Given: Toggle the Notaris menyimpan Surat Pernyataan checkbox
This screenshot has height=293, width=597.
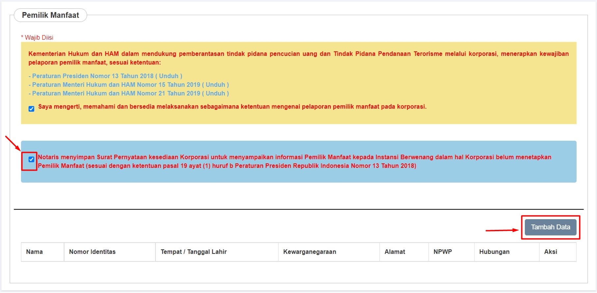Looking at the screenshot, I should (x=31, y=159).
